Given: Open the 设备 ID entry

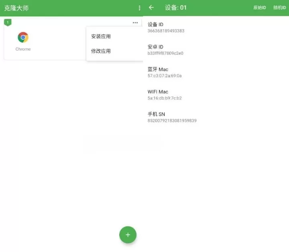Looking at the screenshot, I should 216,27.
